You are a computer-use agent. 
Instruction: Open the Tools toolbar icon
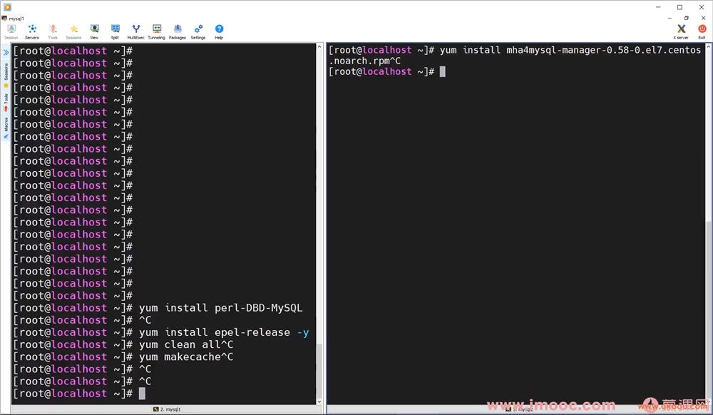pyautogui.click(x=53, y=31)
